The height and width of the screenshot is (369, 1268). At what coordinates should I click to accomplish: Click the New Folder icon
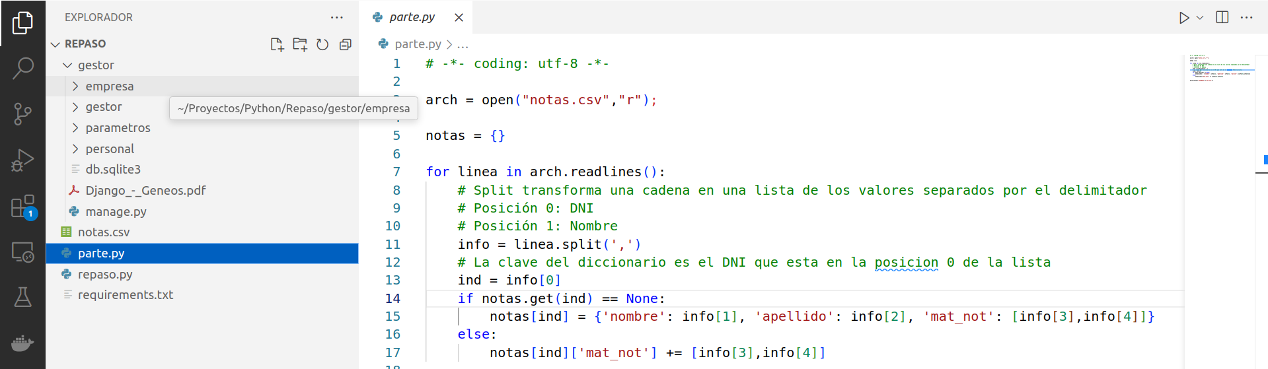coord(300,44)
